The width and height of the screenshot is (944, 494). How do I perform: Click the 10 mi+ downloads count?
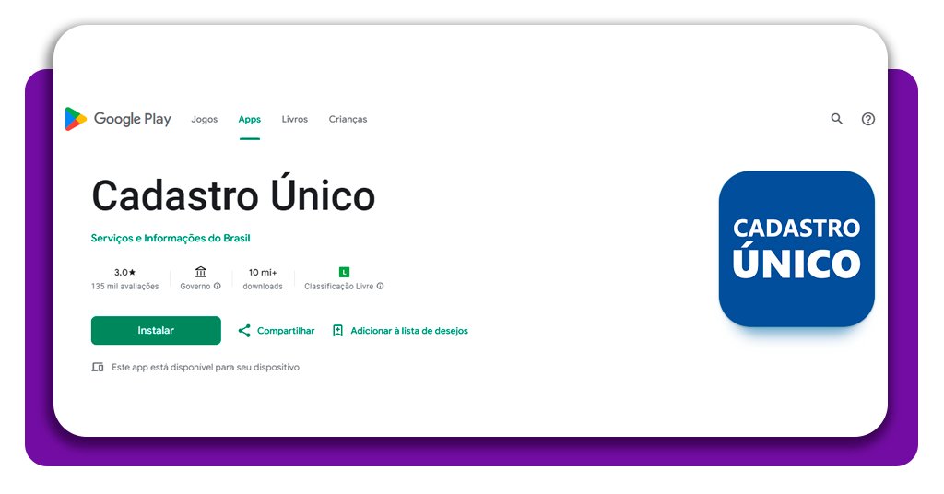pos(263,273)
